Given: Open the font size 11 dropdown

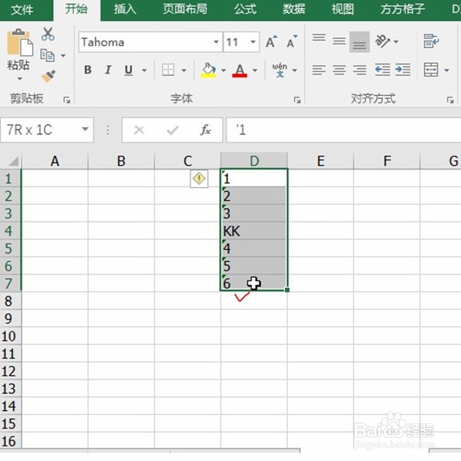Looking at the screenshot, I should click(253, 42).
